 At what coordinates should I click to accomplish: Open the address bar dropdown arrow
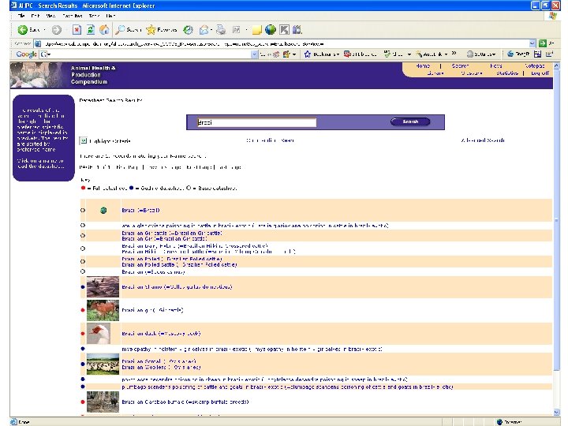pos(532,43)
